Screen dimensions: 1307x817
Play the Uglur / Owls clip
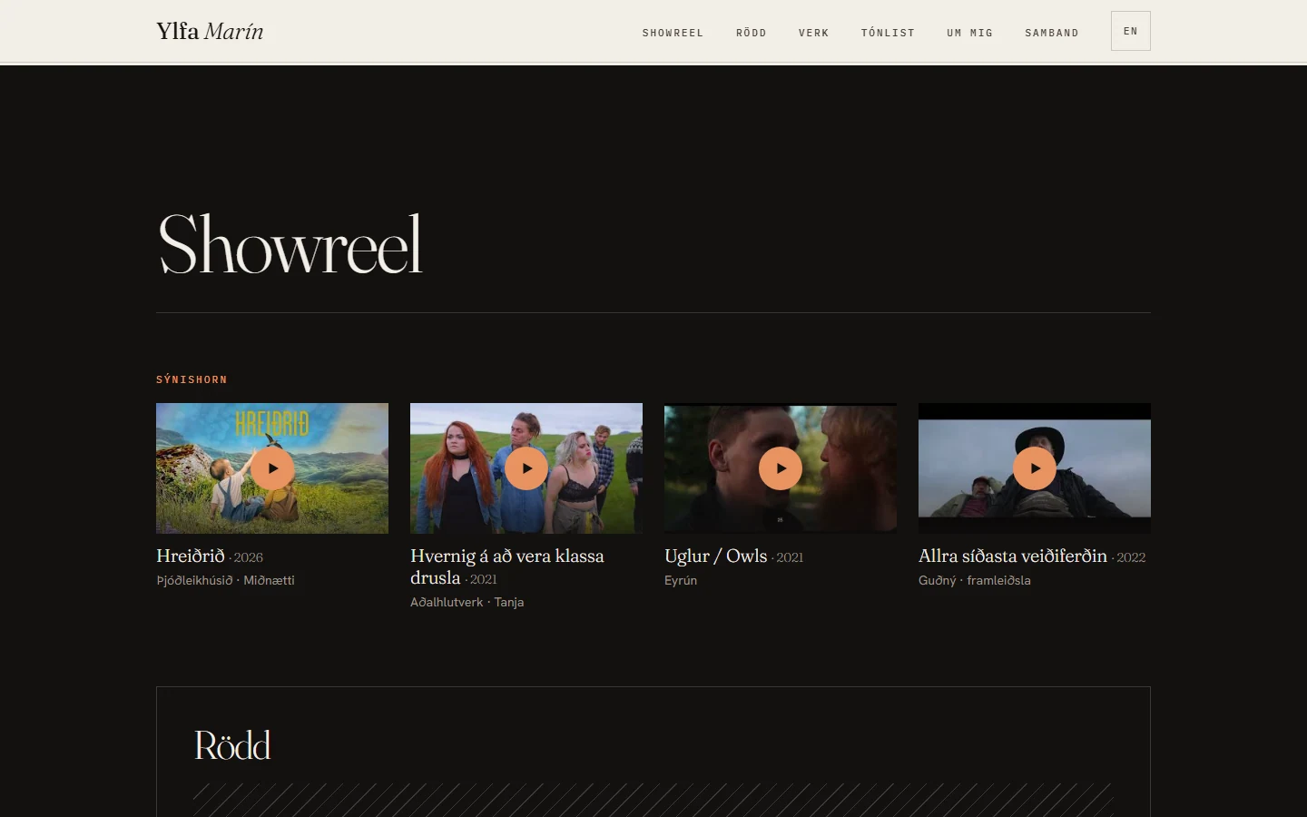pos(781,468)
